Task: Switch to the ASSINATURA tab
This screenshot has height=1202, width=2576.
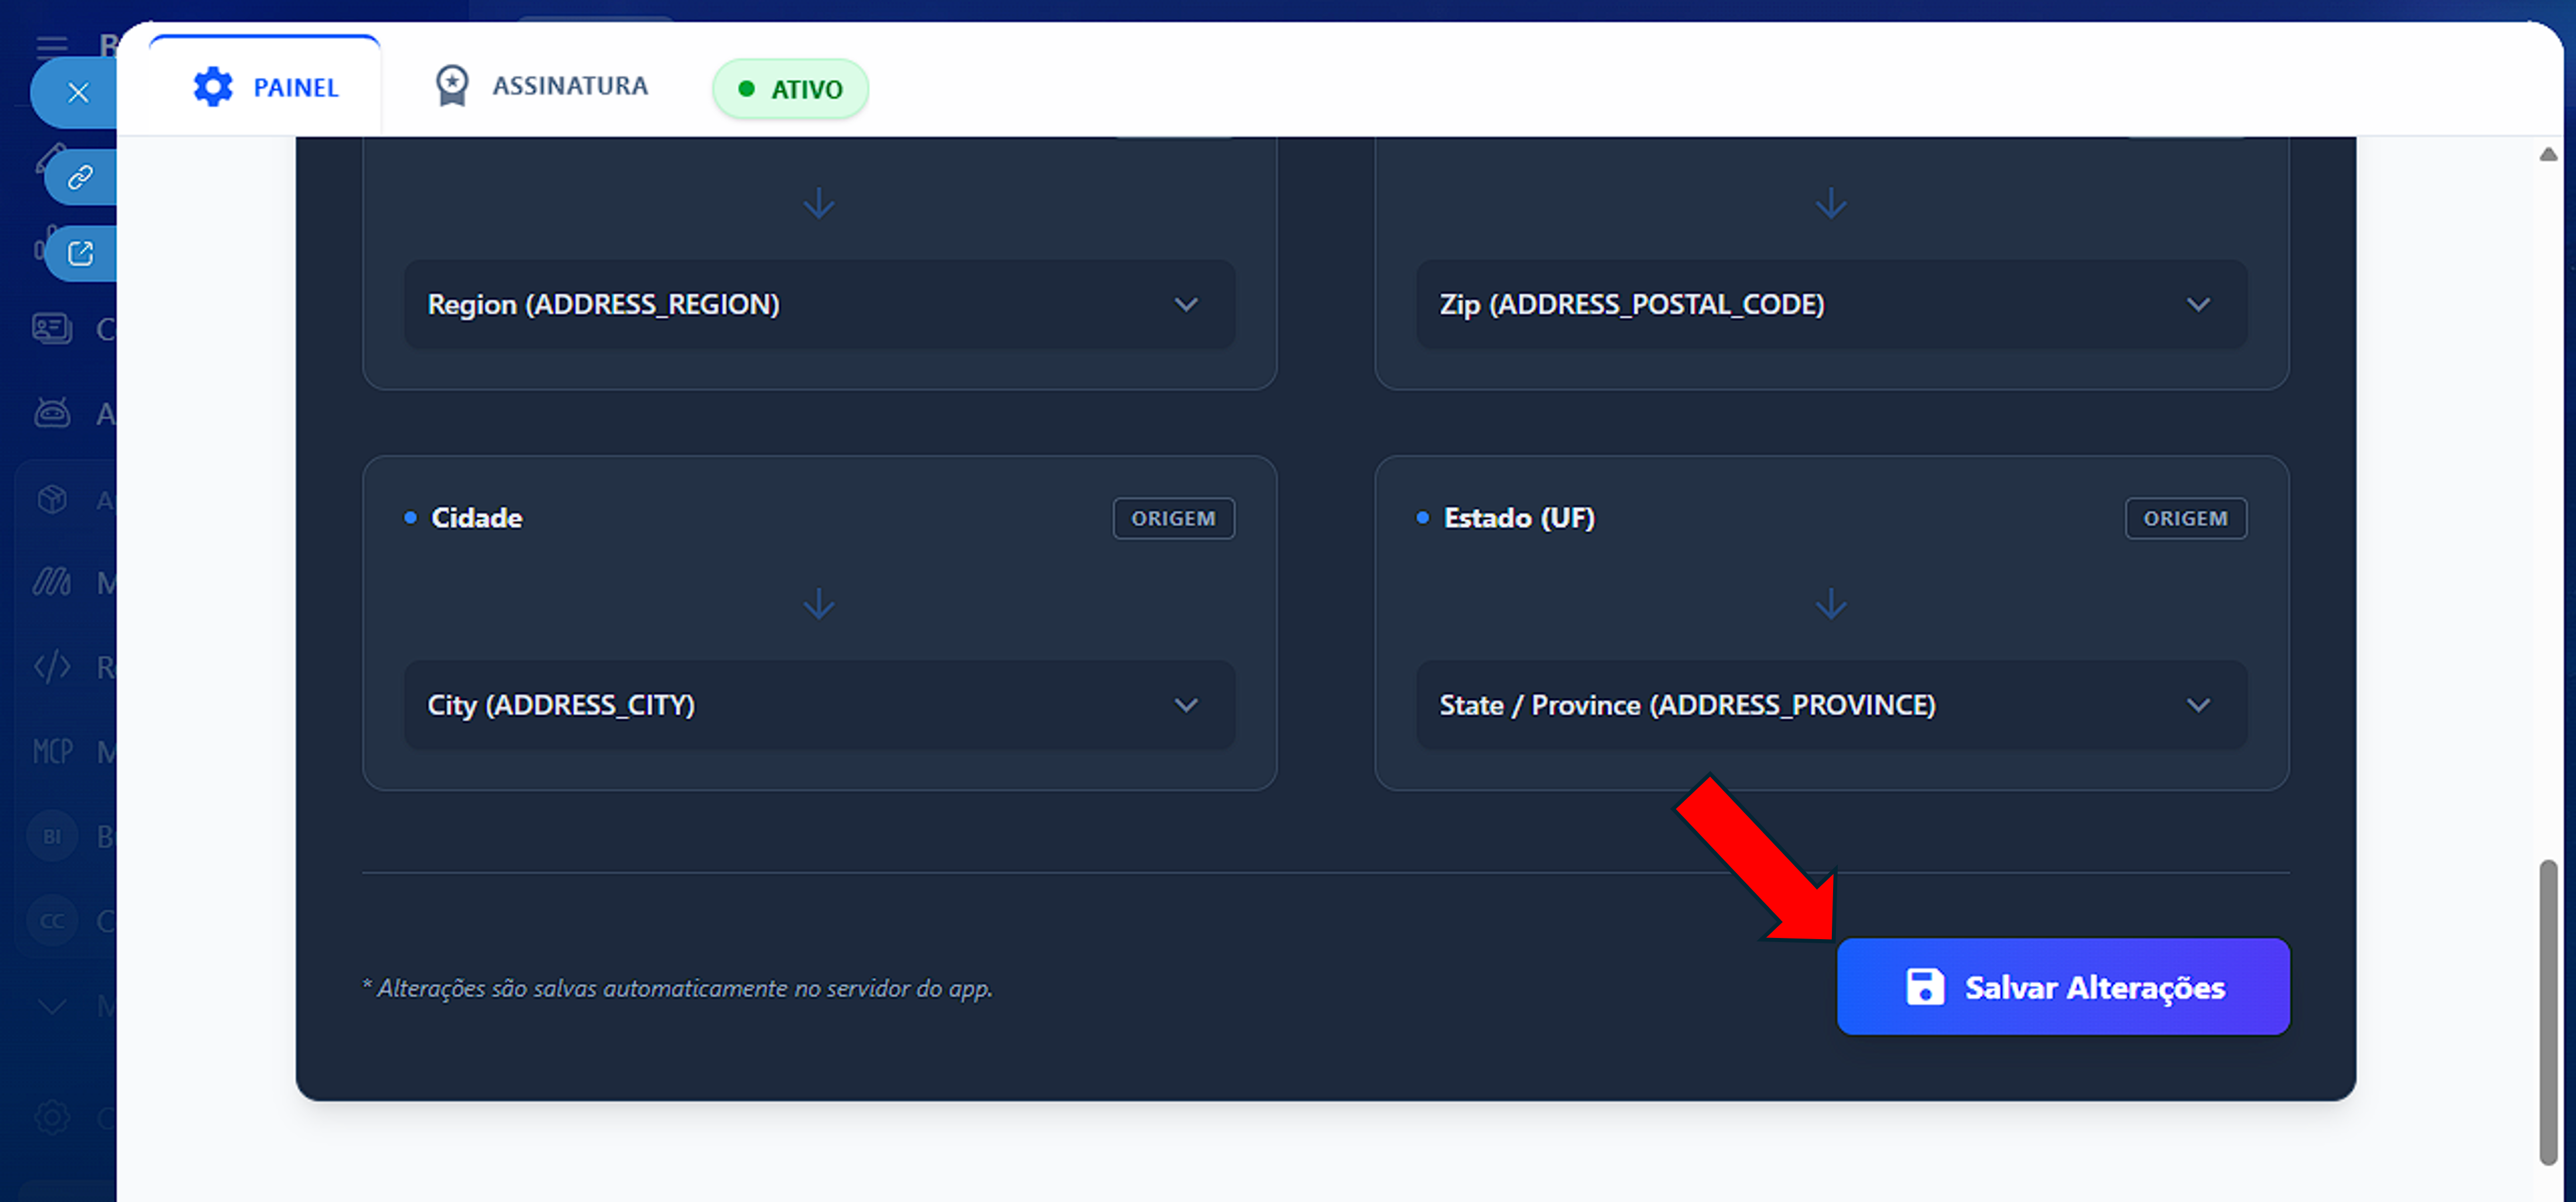Action: [x=541, y=86]
